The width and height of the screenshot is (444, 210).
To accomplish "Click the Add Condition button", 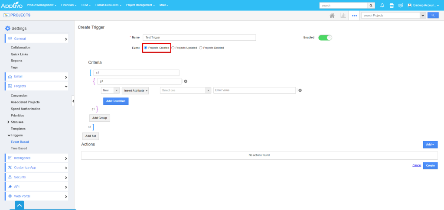I will [x=116, y=101].
